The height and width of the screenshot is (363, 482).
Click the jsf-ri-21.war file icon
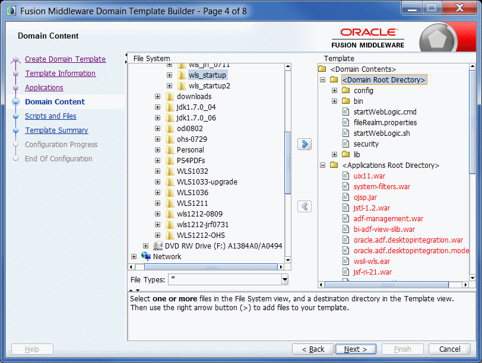pos(346,272)
